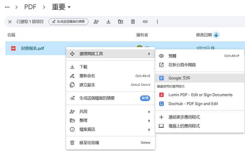This screenshot has width=245, height=151.
Task: Click the 建議使用的應用程式 section label
Action: pos(171,87)
